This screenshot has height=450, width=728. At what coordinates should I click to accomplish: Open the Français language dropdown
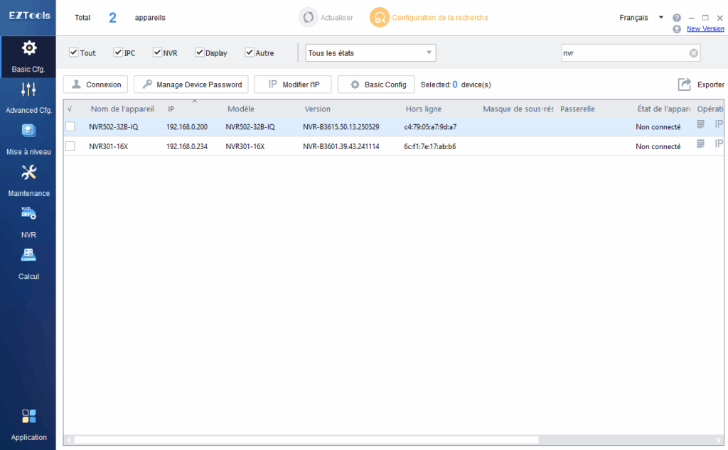641,18
